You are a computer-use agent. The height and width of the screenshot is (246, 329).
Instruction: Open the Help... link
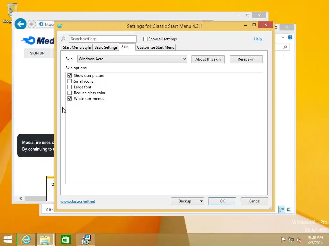[259, 39]
